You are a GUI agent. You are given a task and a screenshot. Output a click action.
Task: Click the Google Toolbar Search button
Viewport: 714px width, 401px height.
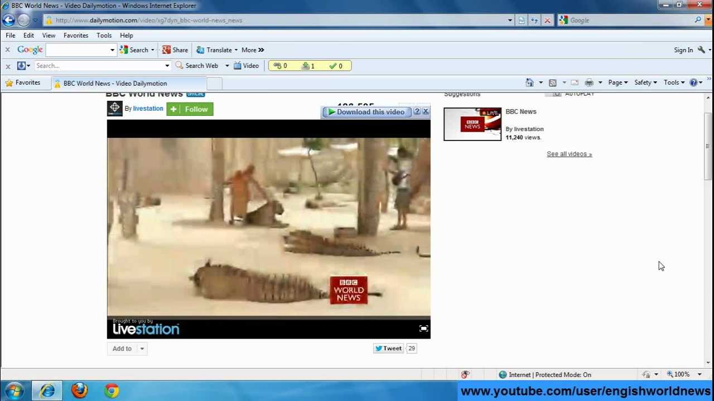134,50
